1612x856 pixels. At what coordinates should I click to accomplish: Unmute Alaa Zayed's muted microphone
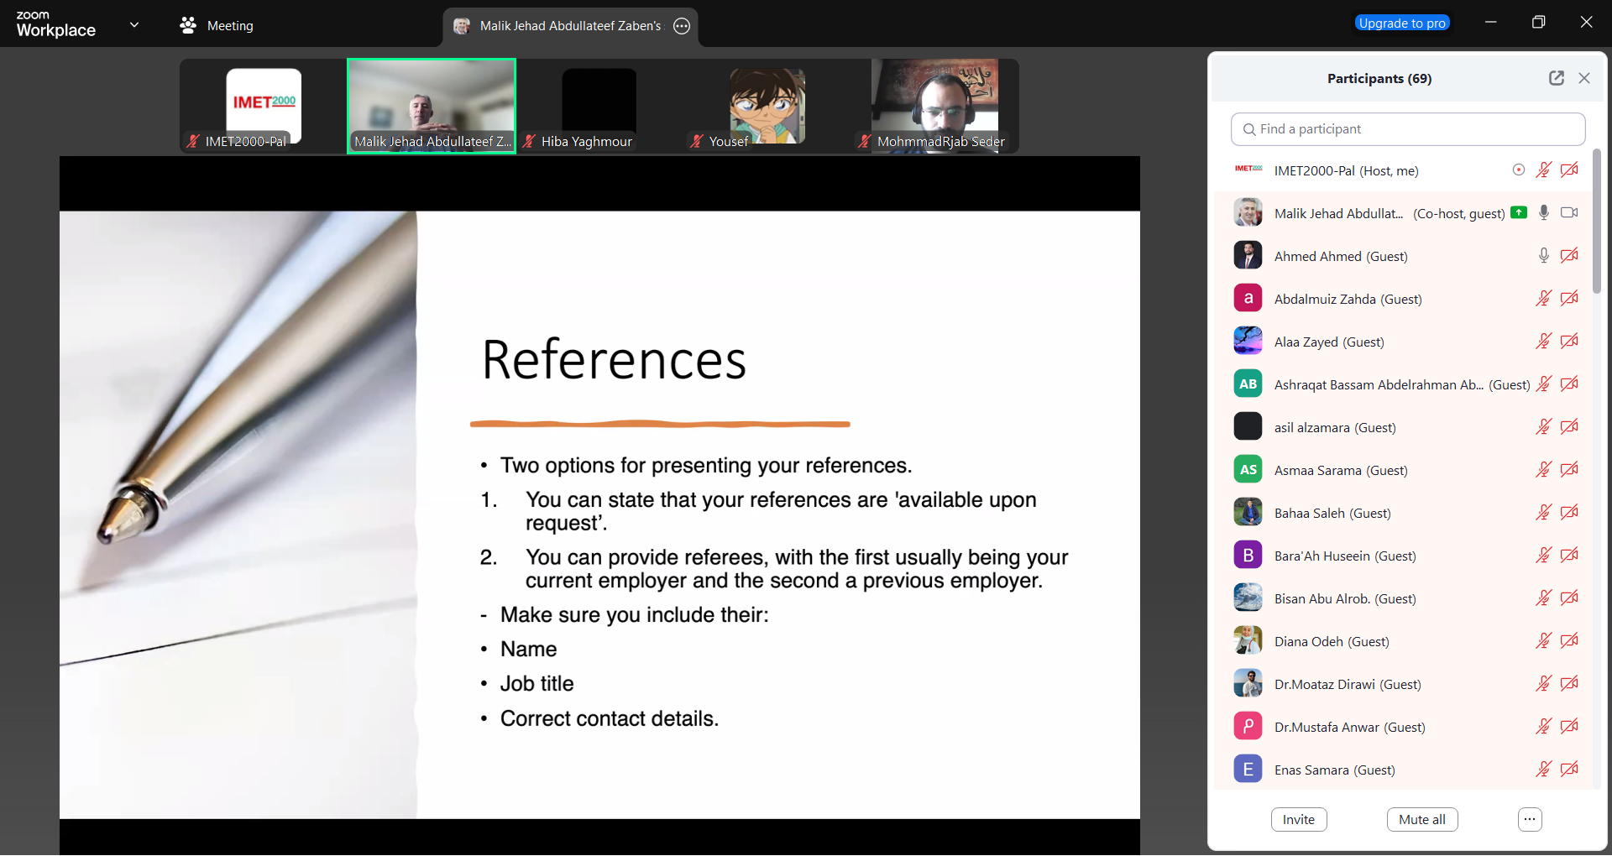[1543, 342]
